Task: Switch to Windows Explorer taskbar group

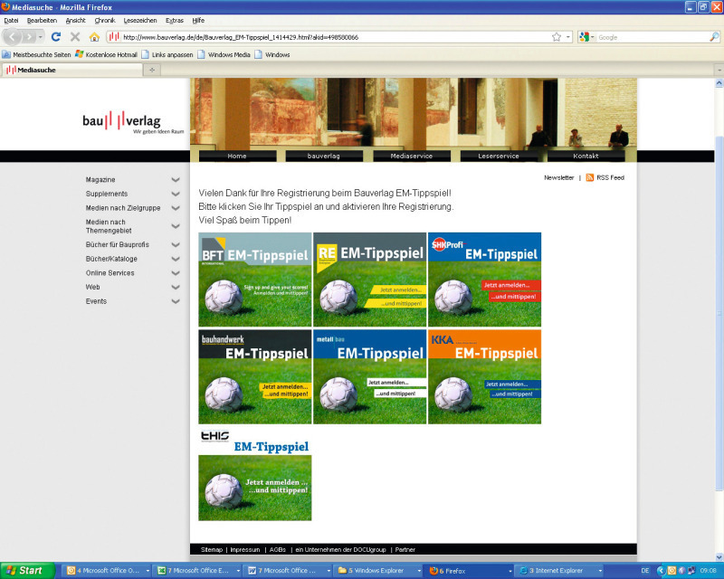Action: point(379,571)
